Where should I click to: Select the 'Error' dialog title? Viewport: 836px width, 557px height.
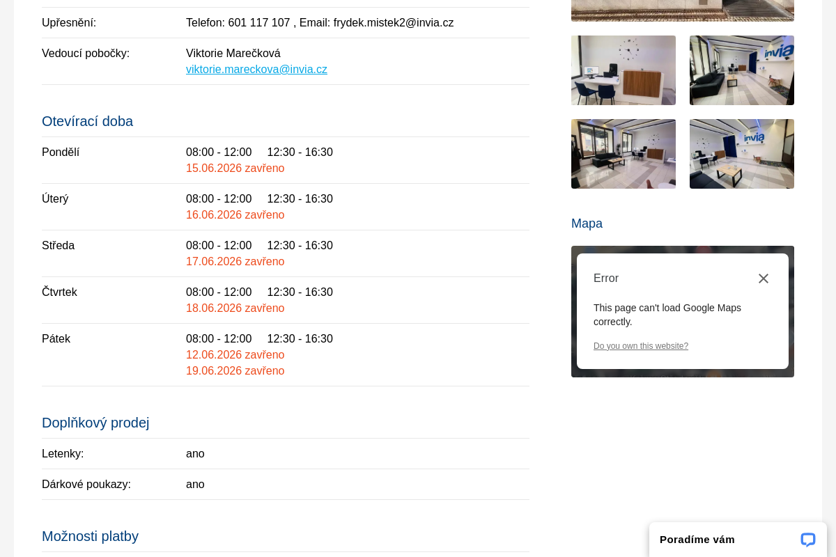606,278
